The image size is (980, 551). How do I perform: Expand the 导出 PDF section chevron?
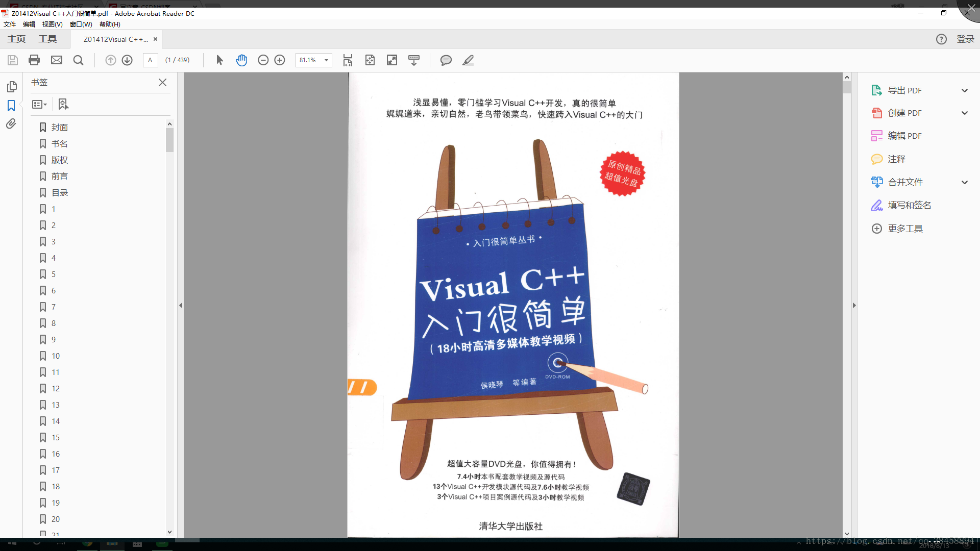point(964,90)
